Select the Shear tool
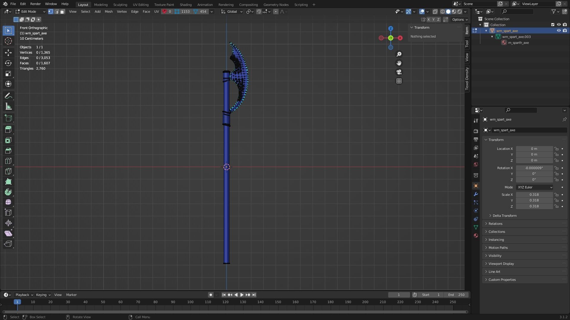This screenshot has width=570, height=320. click(8, 233)
